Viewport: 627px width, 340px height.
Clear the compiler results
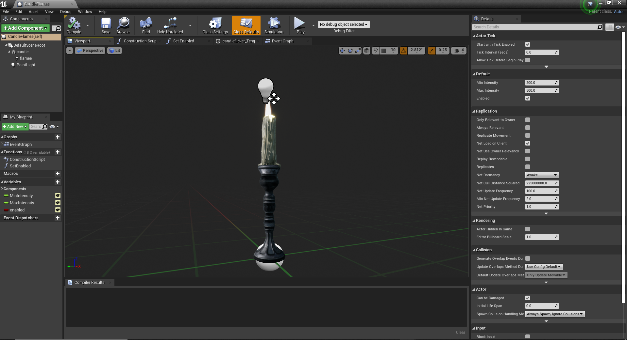pos(460,332)
